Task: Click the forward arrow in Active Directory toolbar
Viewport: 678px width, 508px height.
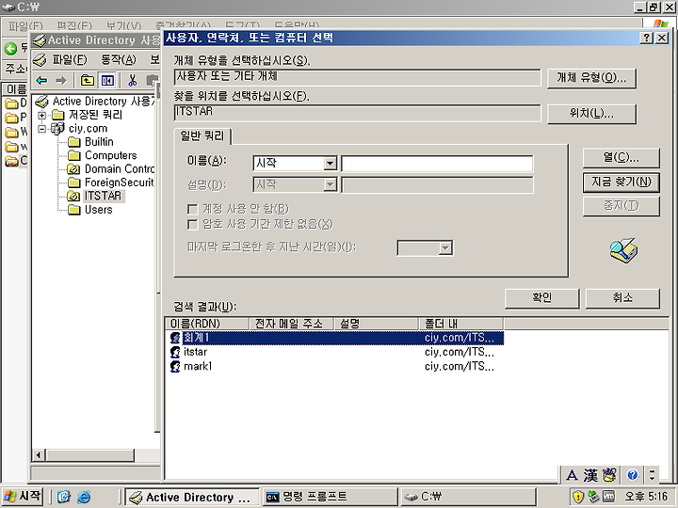Action: tap(61, 80)
